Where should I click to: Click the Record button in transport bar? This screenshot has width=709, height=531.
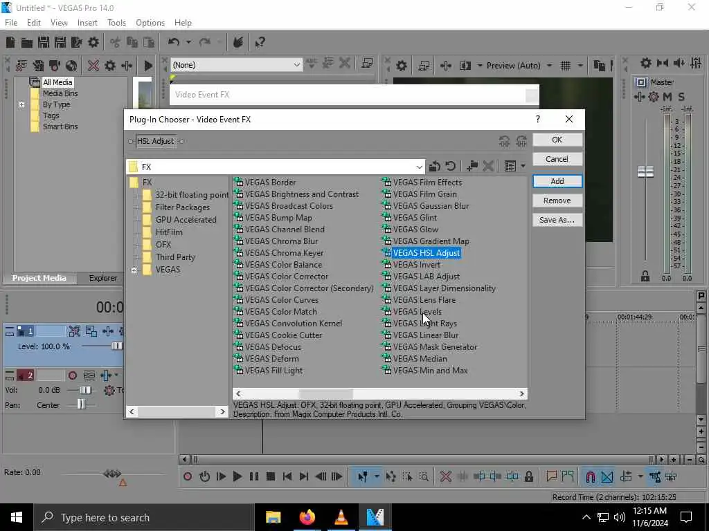tap(188, 477)
